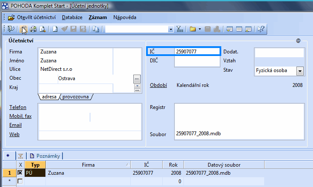Create a new record with blank page icon
This screenshot has width=313, height=187.
point(55,29)
